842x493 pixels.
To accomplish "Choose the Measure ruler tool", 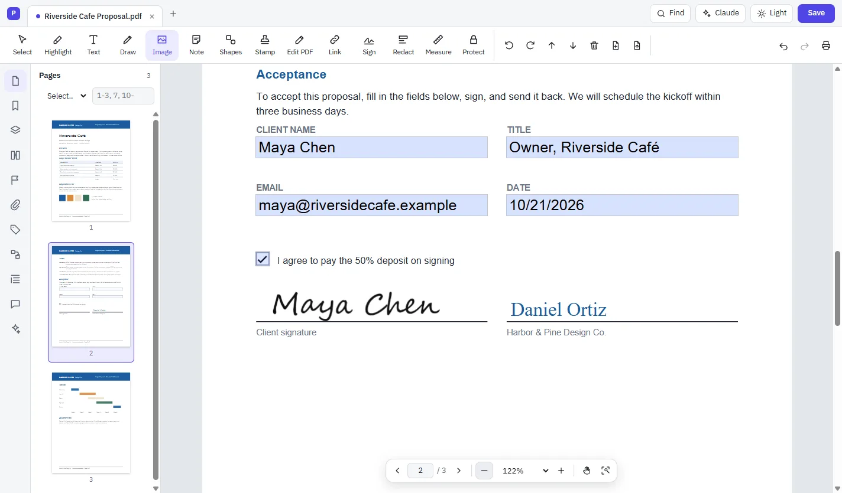I will [x=438, y=45].
